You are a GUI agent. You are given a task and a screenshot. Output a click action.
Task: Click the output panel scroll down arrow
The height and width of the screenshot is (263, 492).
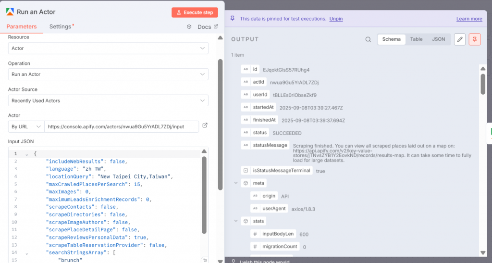483,252
